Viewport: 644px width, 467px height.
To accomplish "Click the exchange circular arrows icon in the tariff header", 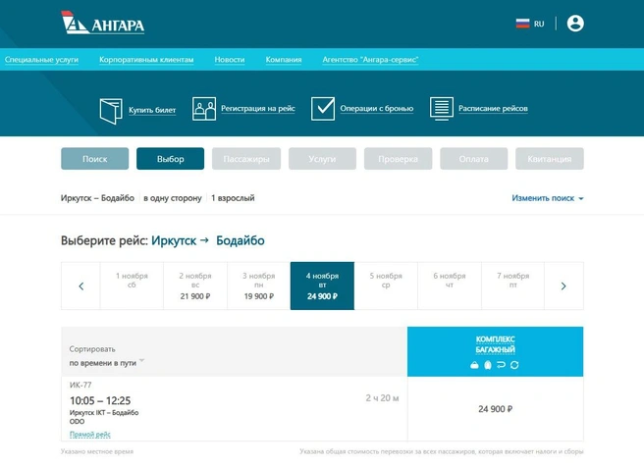I will pos(514,365).
